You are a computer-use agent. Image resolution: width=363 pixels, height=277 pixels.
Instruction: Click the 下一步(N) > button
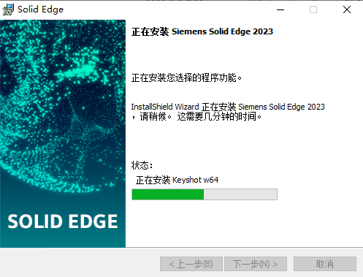pos(256,264)
